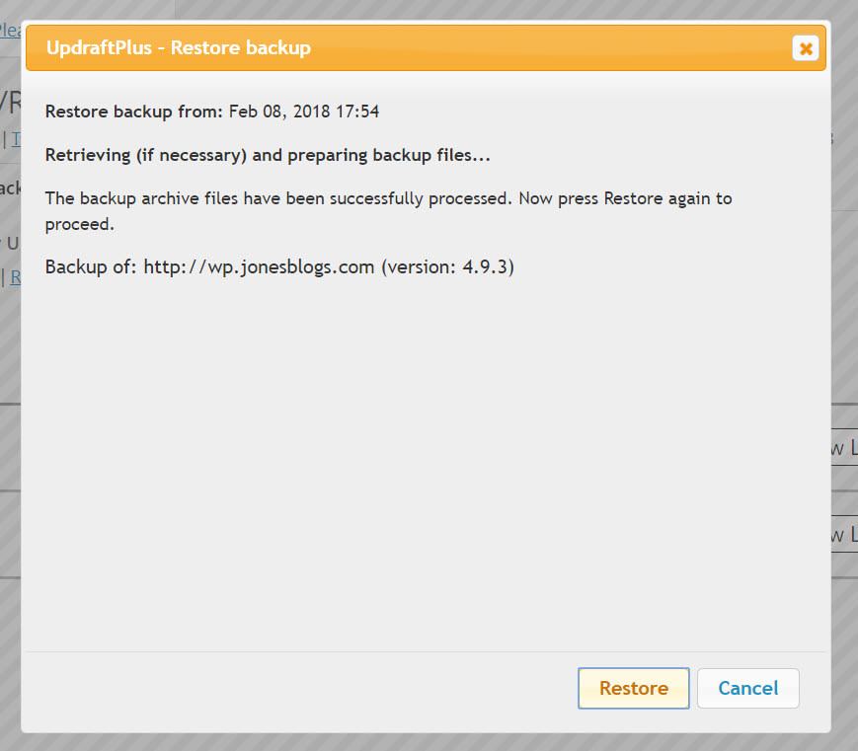Click the Restore button to proceed
Image resolution: width=858 pixels, height=751 pixels.
[633, 688]
